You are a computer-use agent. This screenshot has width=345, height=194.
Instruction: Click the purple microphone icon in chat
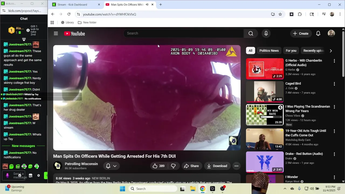(7, 175)
